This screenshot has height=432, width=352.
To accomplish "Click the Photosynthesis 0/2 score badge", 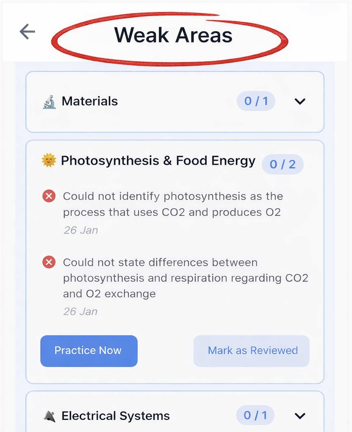I will (282, 164).
